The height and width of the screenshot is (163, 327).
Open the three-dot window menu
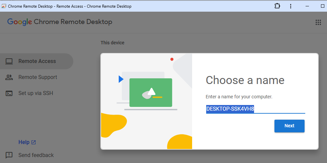click(291, 6)
